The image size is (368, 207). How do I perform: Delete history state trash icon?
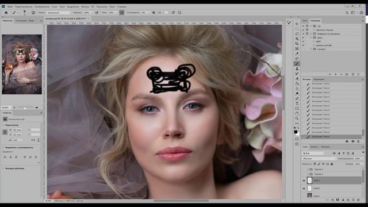358,141
